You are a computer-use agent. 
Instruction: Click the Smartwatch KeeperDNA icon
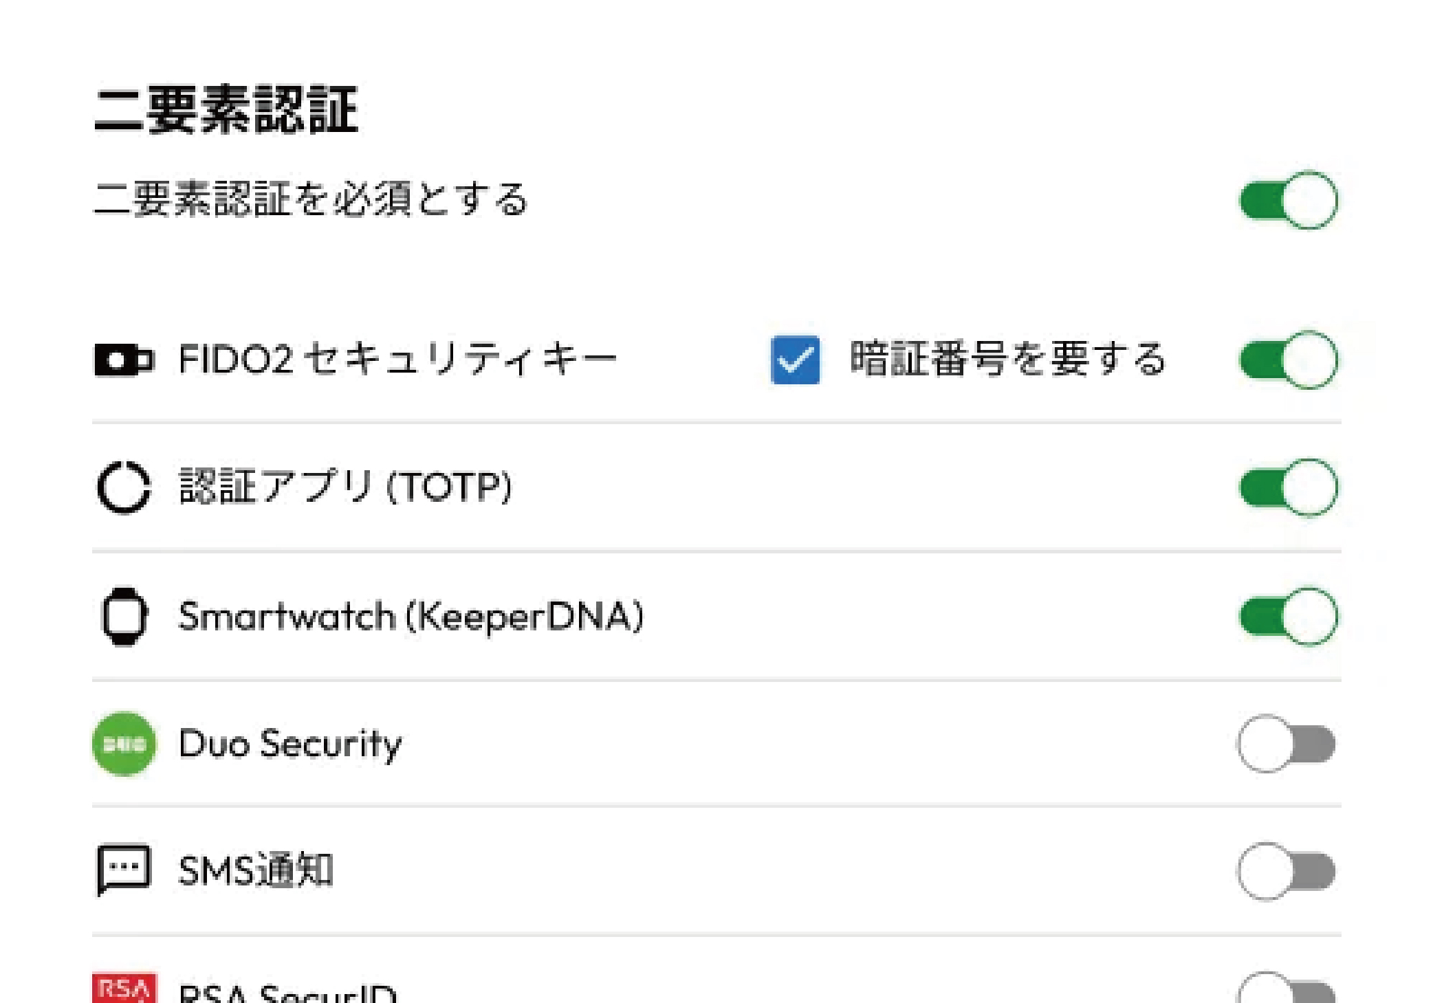[124, 616]
